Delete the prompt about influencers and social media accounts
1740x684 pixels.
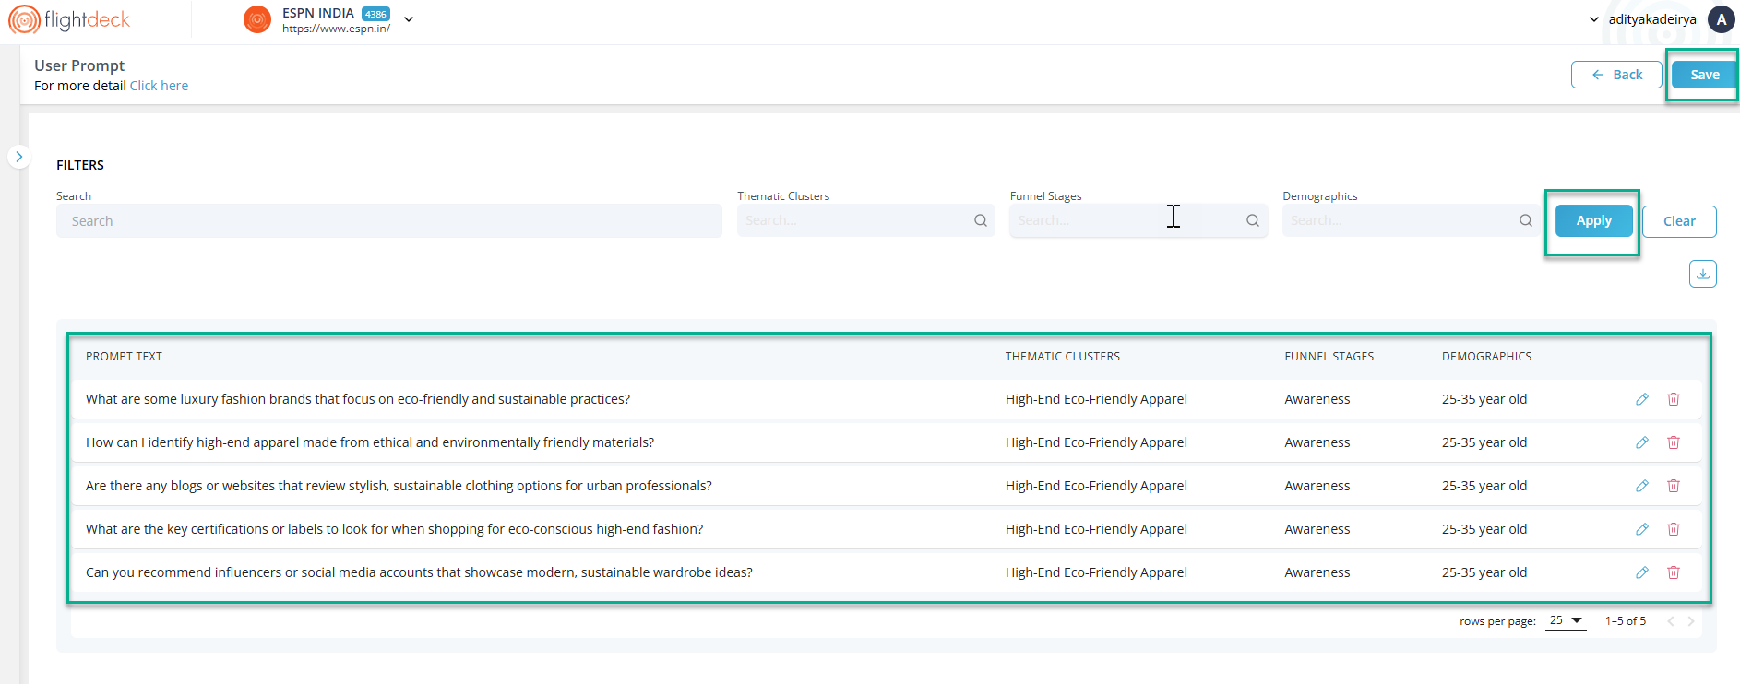(x=1674, y=572)
